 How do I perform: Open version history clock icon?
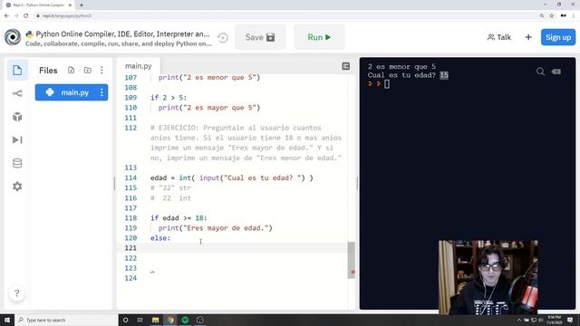point(223,38)
